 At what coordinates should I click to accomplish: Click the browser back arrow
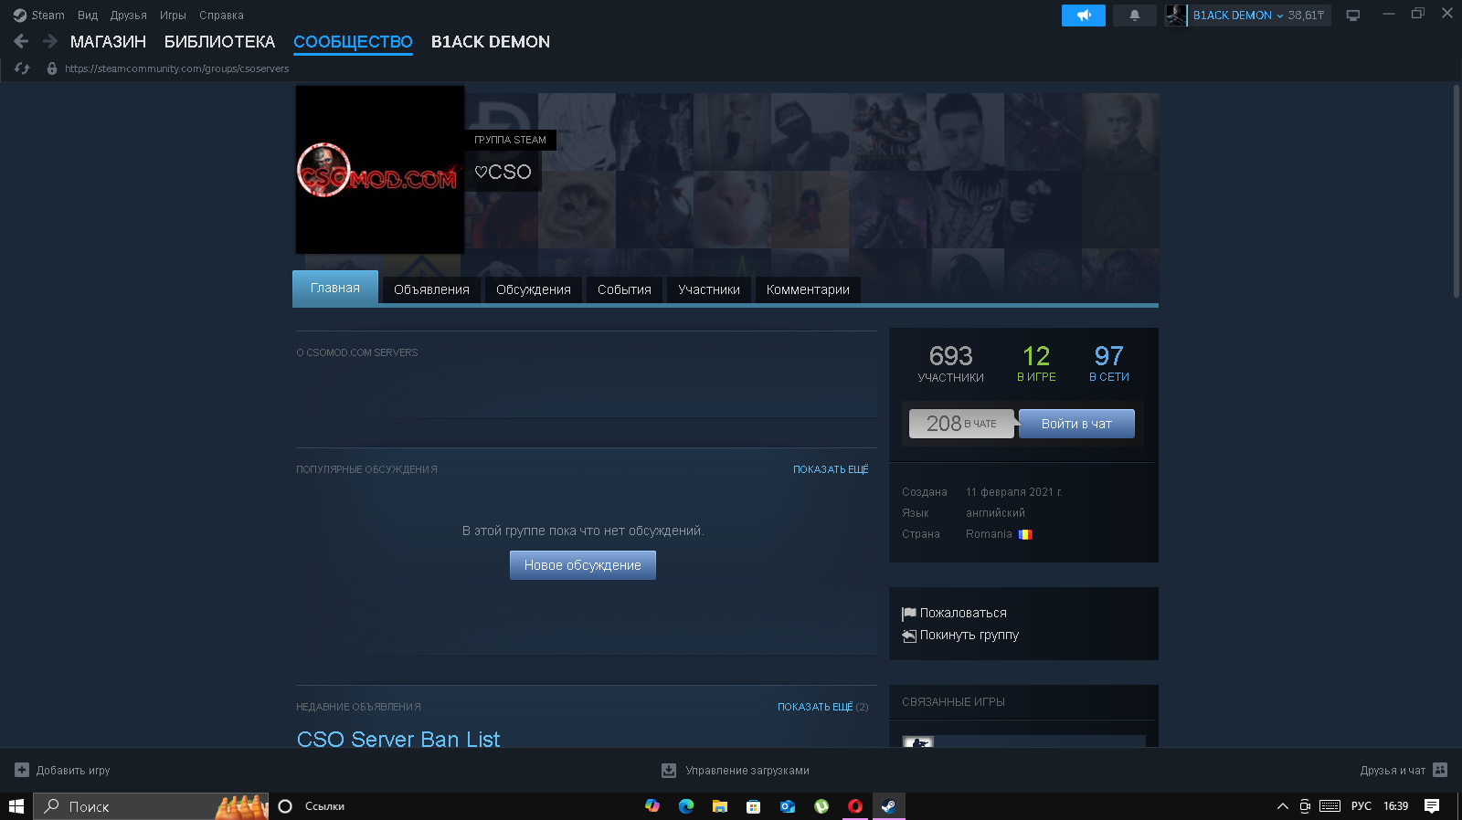21,41
